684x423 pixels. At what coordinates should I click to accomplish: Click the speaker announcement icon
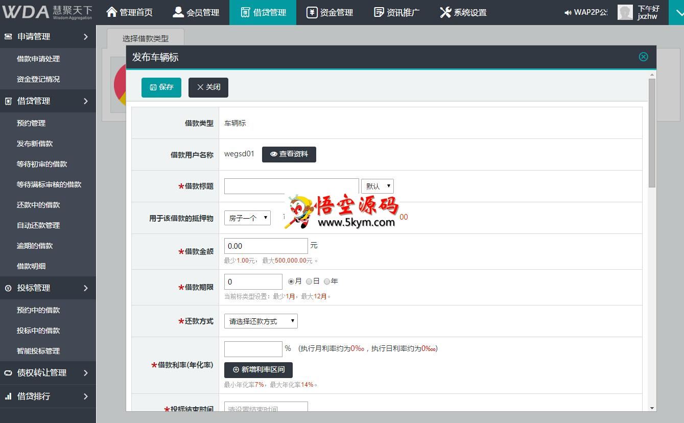pyautogui.click(x=568, y=12)
